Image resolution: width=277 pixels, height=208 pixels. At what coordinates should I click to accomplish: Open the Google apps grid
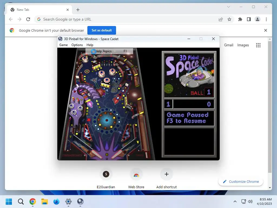point(258,45)
